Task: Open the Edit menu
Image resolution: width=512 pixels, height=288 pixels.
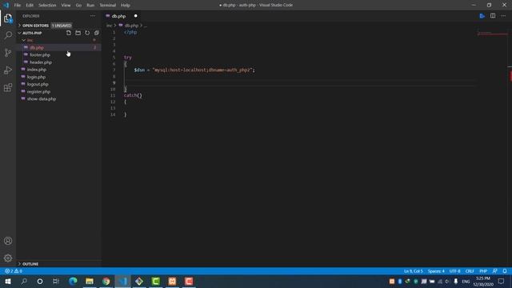Action: (x=30, y=6)
